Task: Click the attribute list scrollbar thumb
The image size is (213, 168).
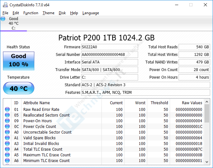Action: click(207, 113)
